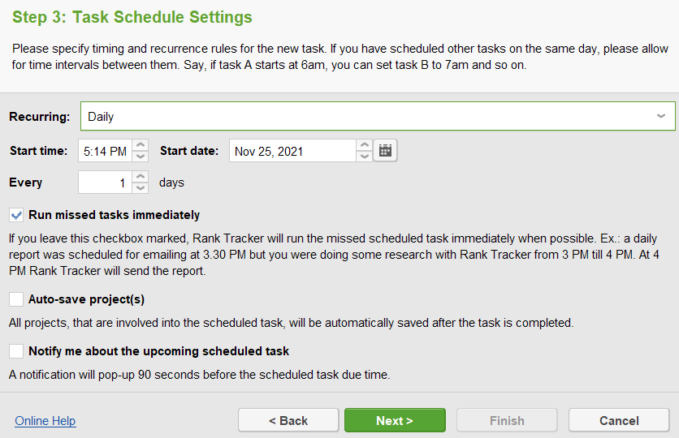
Task: Decrease Start time with down arrow
Action: coord(141,156)
